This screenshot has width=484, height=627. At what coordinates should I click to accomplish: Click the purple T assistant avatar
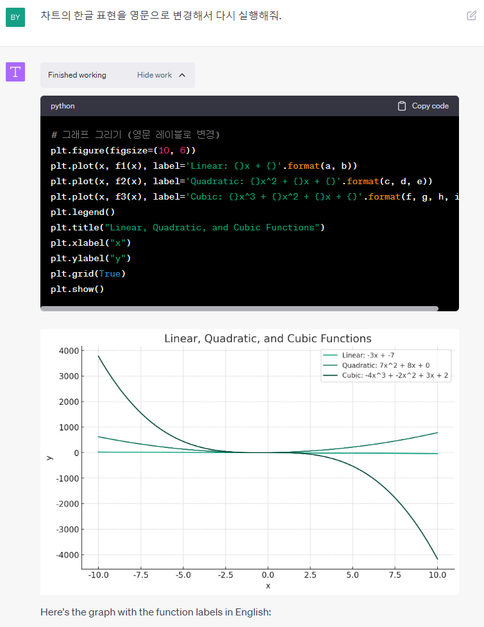pos(15,72)
